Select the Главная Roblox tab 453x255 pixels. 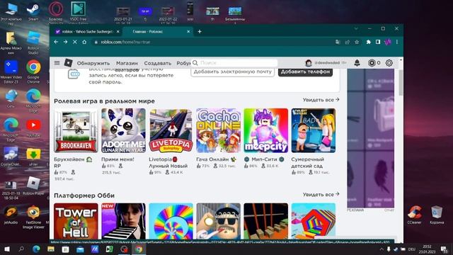pyautogui.click(x=158, y=31)
